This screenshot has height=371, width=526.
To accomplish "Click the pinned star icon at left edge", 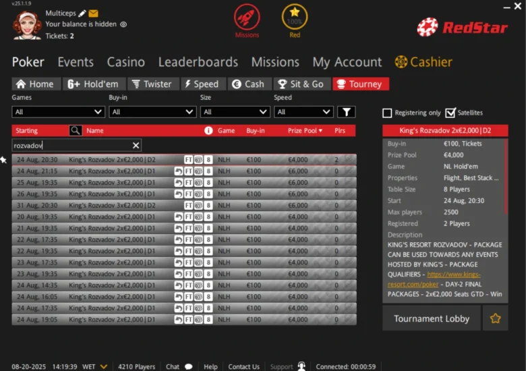I will [3, 160].
